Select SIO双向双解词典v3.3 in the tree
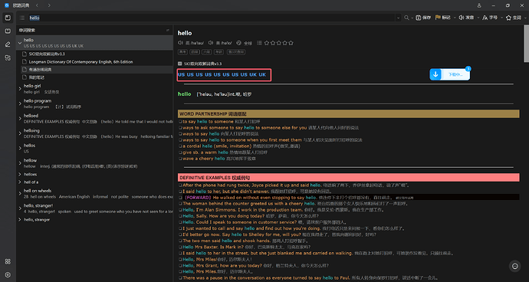 (47, 54)
